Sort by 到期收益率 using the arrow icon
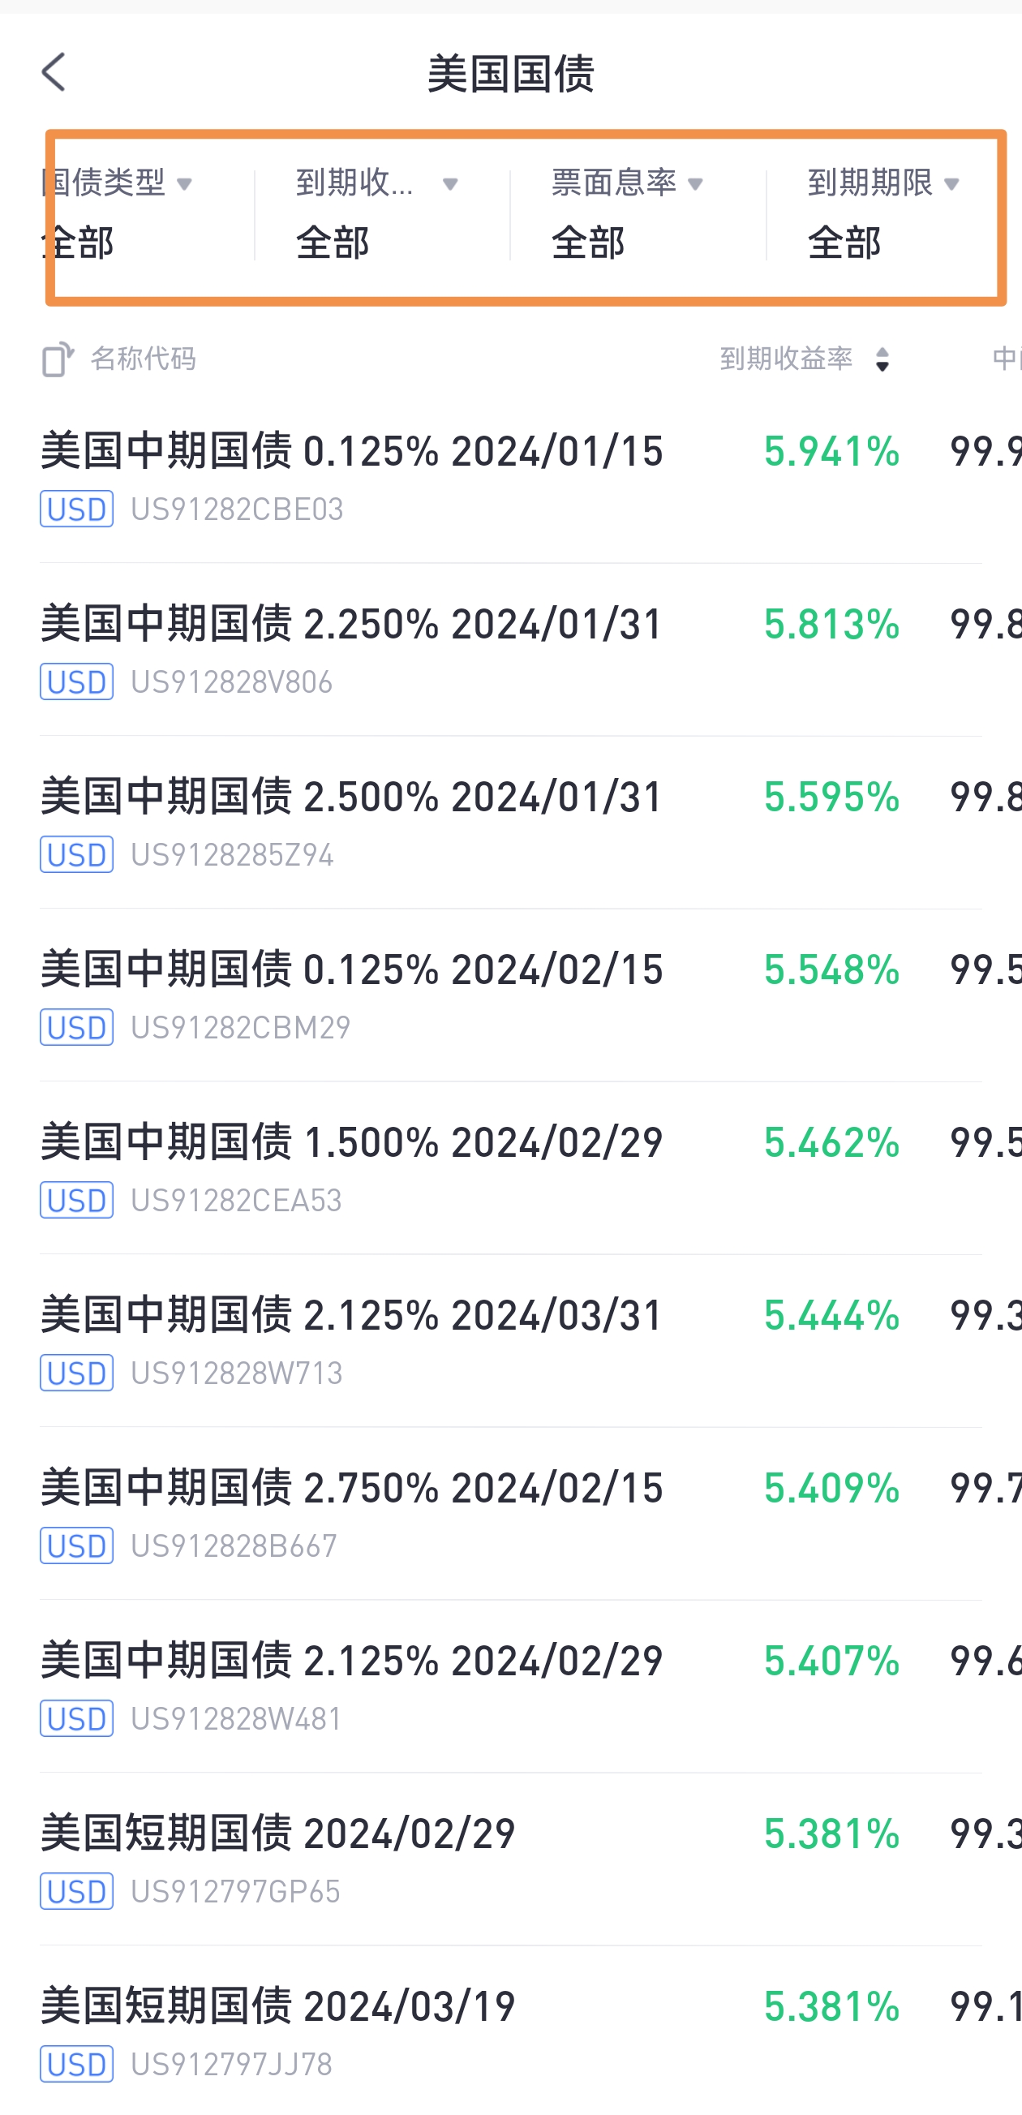The image size is (1022, 2115). point(882,359)
